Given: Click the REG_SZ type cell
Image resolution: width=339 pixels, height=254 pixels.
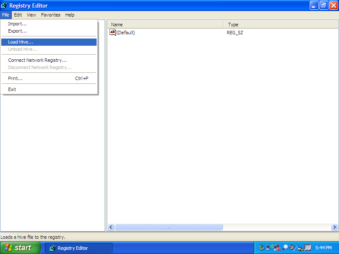Looking at the screenshot, I should click(x=235, y=33).
